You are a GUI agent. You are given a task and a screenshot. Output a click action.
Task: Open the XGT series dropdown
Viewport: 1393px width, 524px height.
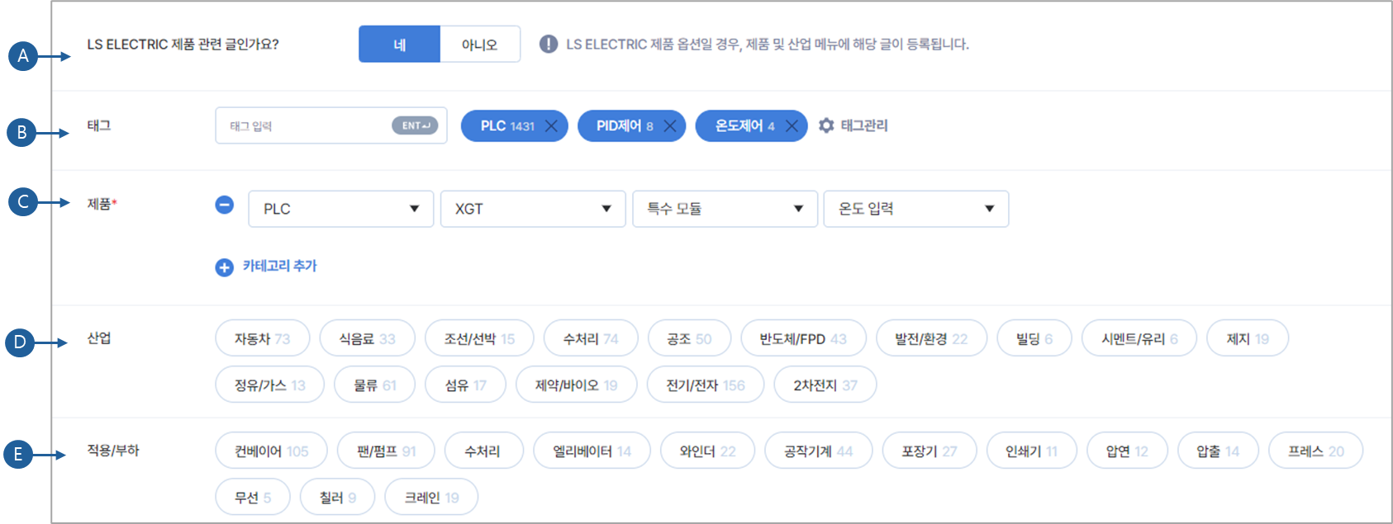point(533,209)
